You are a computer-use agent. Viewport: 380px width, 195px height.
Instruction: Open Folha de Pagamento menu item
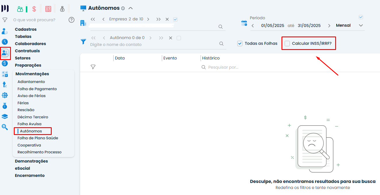(37, 89)
